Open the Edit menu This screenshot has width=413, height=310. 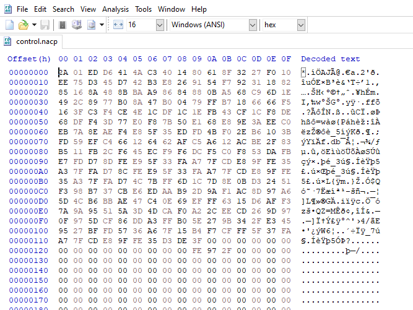(40, 9)
